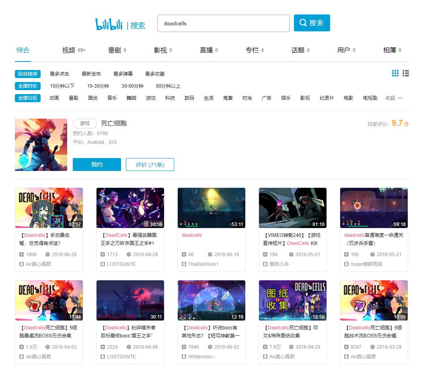421x368 pixels.
Task: Open the 01:10 VIMEO trailer thumbnail
Action: pos(293,208)
